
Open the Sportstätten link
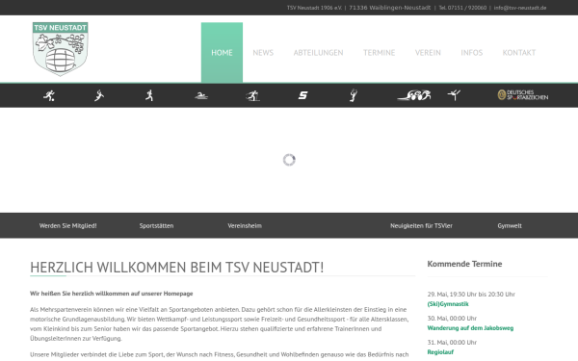pyautogui.click(x=156, y=226)
